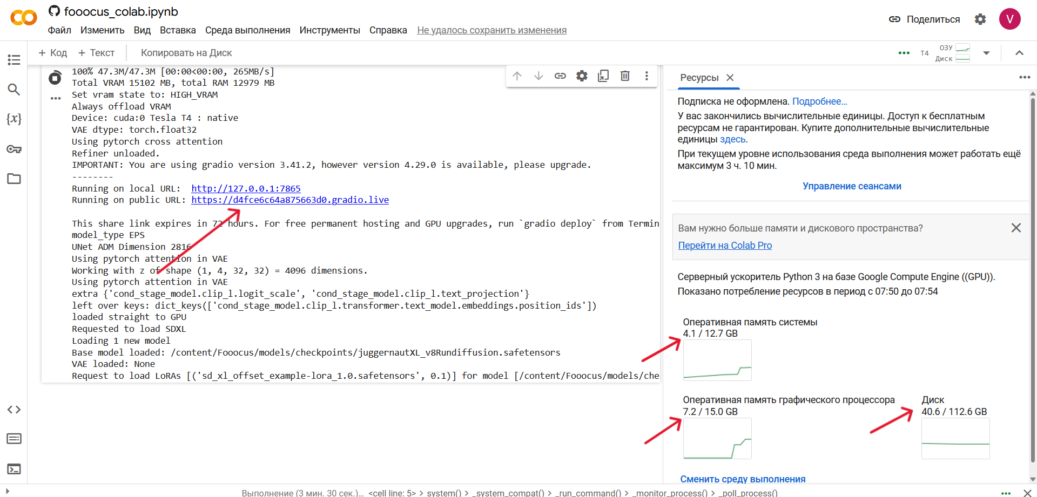Image resolution: width=1037 pixels, height=497 pixels.
Task: Open code snippets icon in sidebar
Action: 14,410
